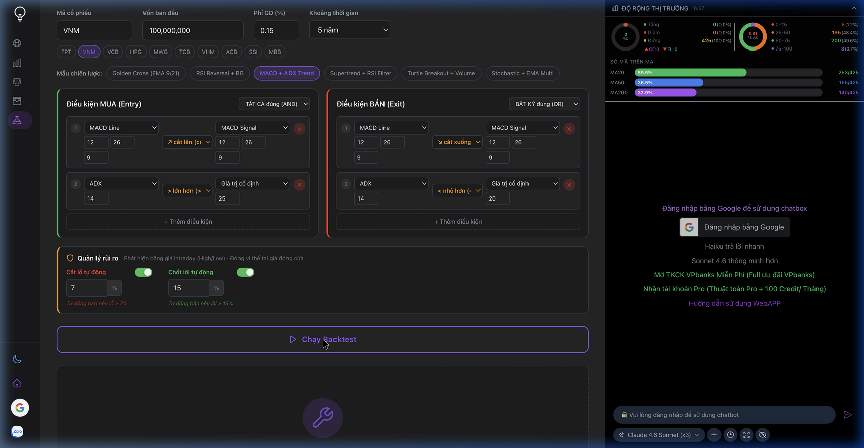The image size is (864, 448).
Task: Select FPT ticker chip
Action: (x=66, y=52)
